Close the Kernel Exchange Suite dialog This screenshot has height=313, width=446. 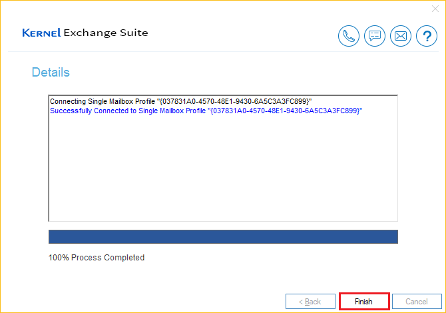tap(435, 9)
